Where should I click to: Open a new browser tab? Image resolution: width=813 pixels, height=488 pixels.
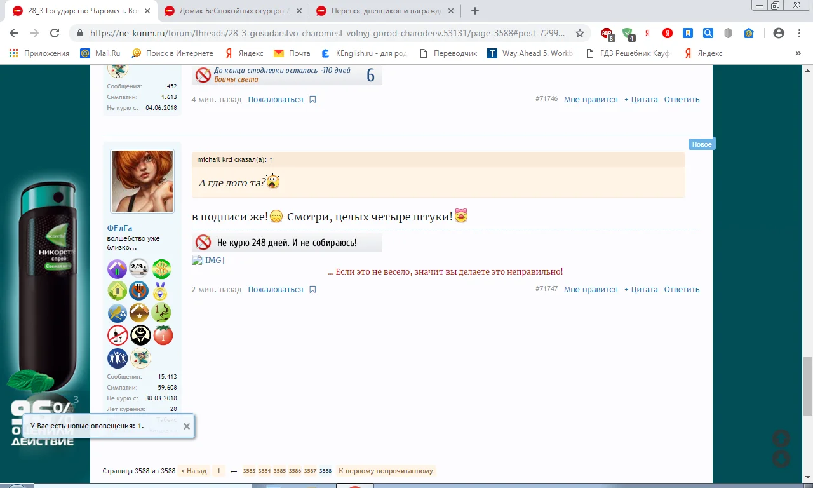(475, 11)
